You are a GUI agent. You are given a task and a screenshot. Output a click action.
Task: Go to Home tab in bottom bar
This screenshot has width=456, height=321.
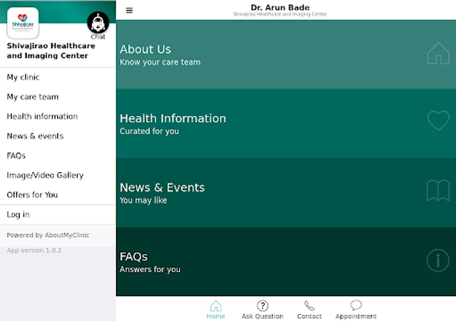[x=216, y=310]
